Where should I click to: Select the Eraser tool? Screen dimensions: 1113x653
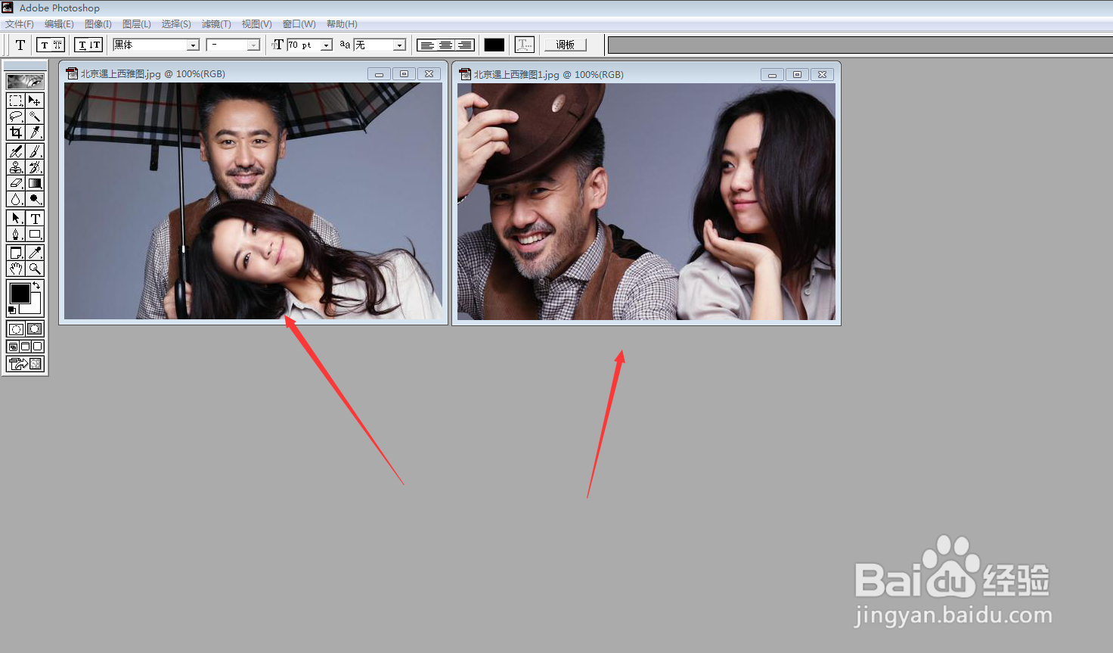point(16,183)
